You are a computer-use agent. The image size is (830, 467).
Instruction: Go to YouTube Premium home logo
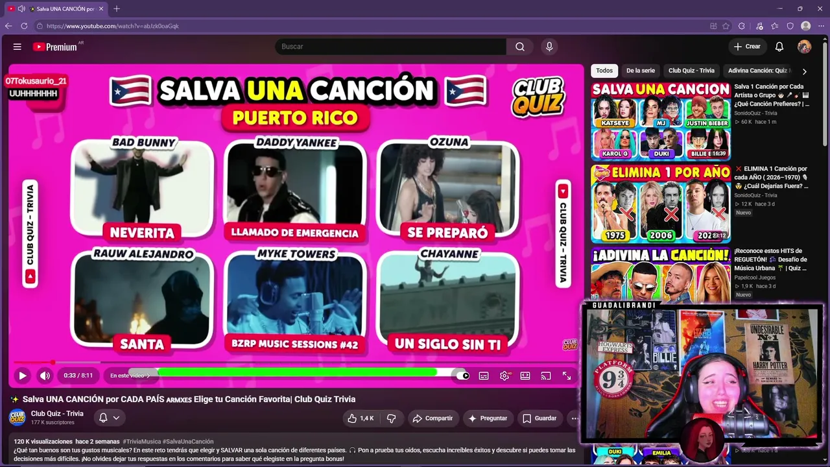pyautogui.click(x=54, y=47)
